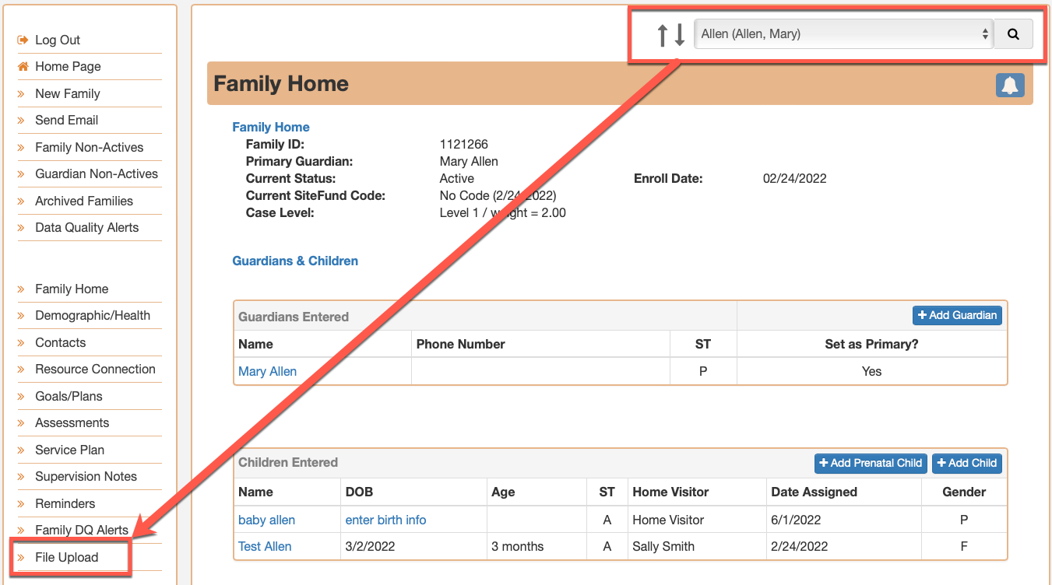This screenshot has width=1052, height=585.
Task: Open Demographic/Health section
Action: (x=93, y=316)
